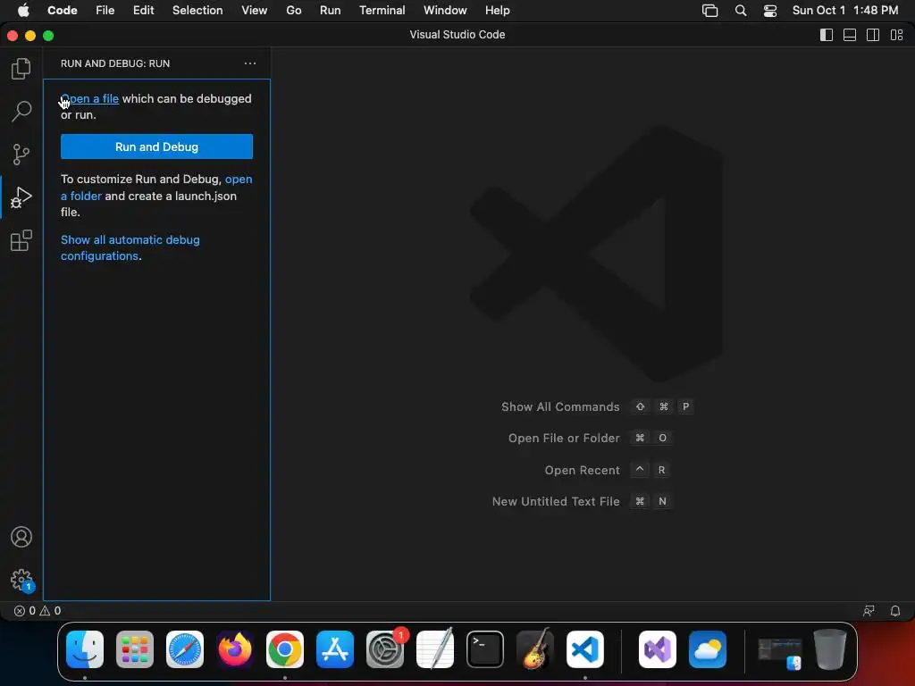The image size is (915, 686).
Task: Click the Stage Manager icon in menu bar
Action: (709, 11)
